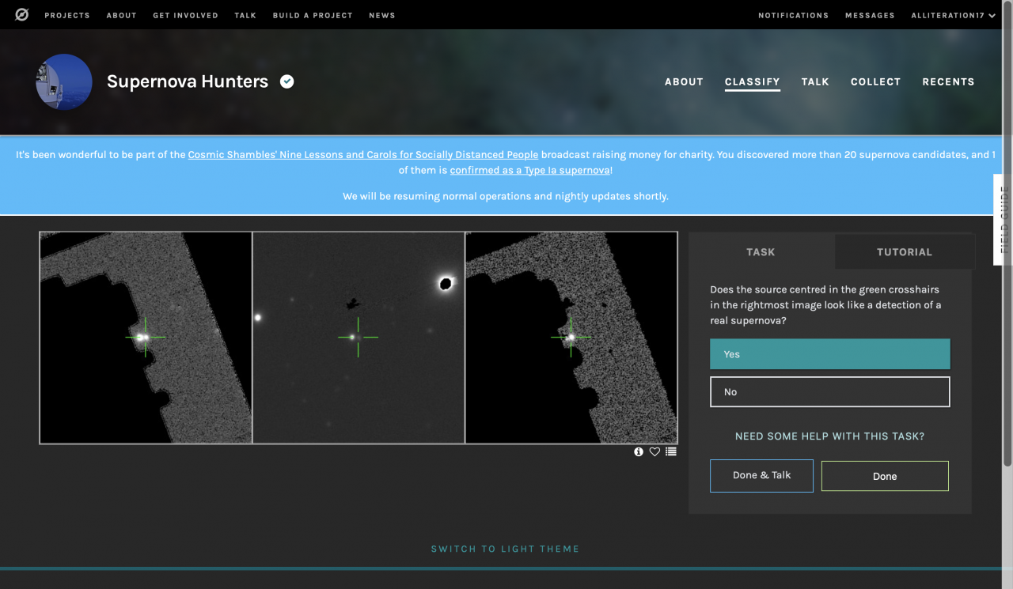
Task: Switch to the Tutorial tab
Action: pos(905,251)
